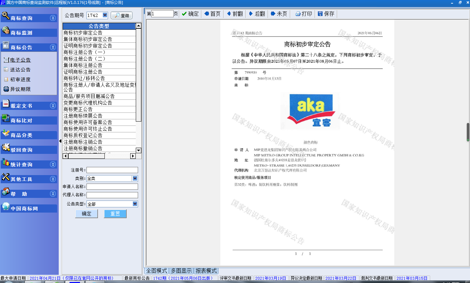Click the 统计查询 chart icon
Viewport: 470px width, 283px height.
(6, 162)
